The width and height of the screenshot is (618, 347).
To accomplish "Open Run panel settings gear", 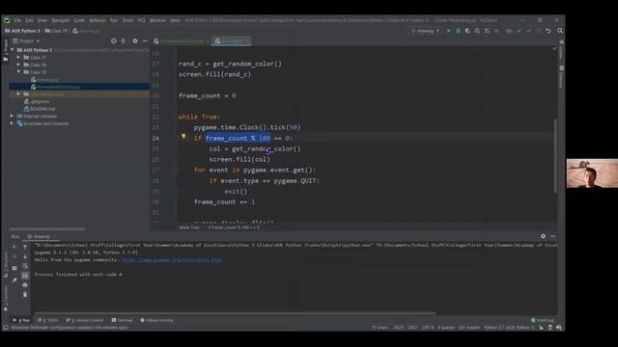I will pyautogui.click(x=543, y=236).
